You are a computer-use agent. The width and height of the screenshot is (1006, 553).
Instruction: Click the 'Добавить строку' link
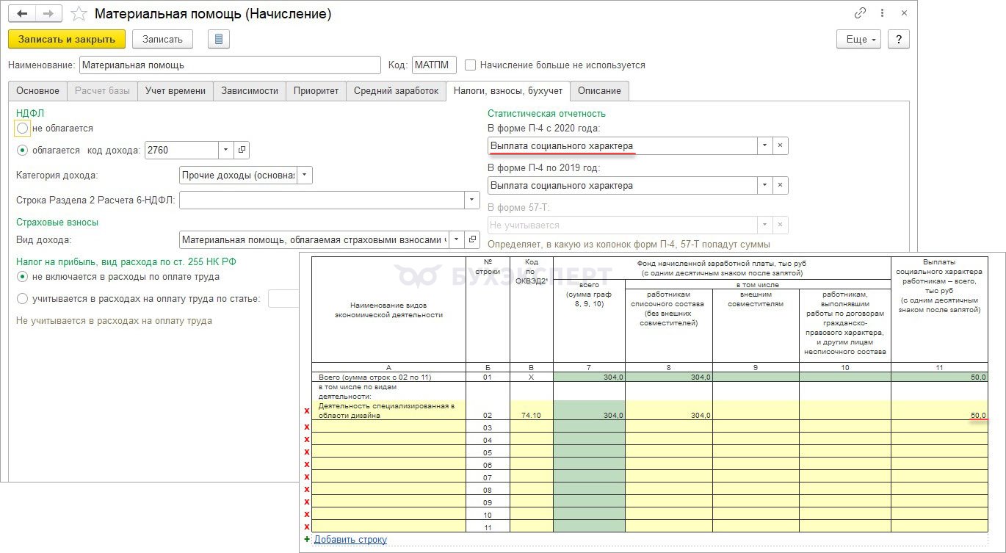(350, 540)
